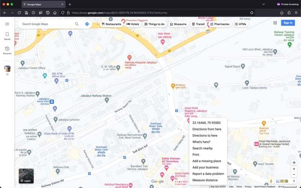
Task: Click the Loco Talaiya colony pin
Action: 247,83
